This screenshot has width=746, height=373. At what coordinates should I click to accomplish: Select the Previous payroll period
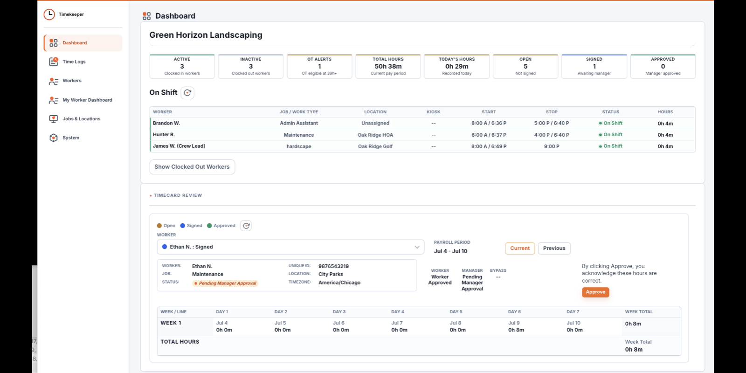[554, 249]
